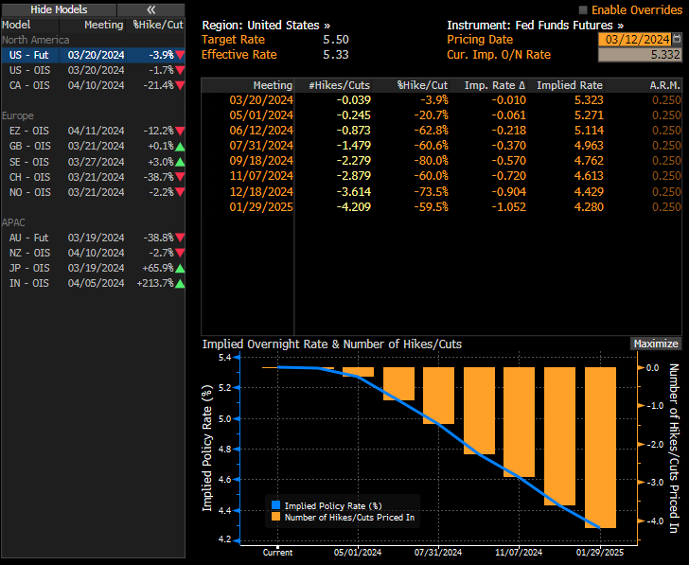Maximize the implied rate chart

pos(655,344)
